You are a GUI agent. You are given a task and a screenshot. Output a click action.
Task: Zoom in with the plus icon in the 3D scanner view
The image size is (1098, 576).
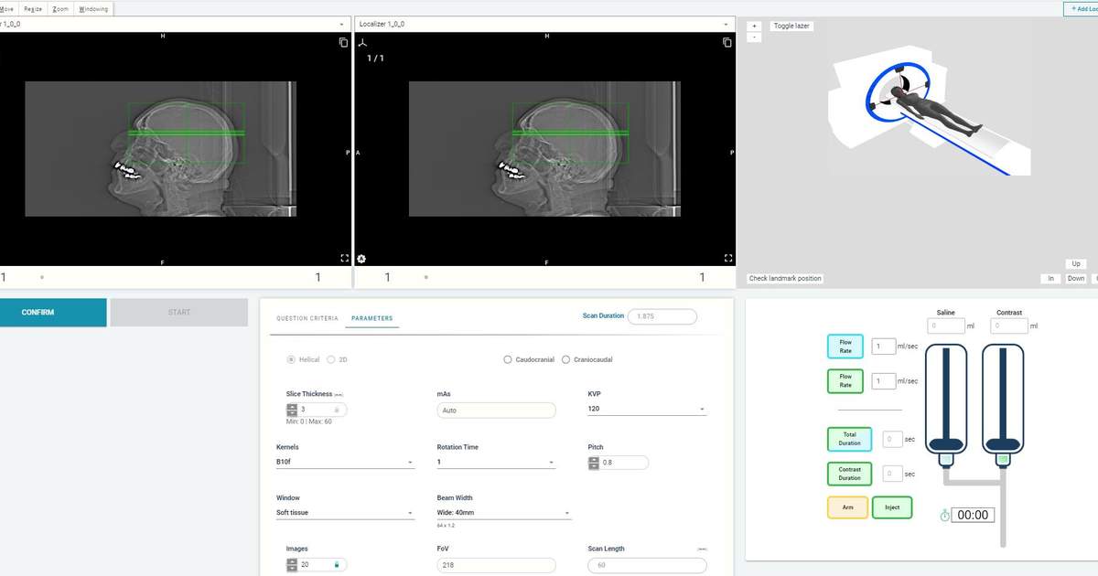click(x=753, y=26)
